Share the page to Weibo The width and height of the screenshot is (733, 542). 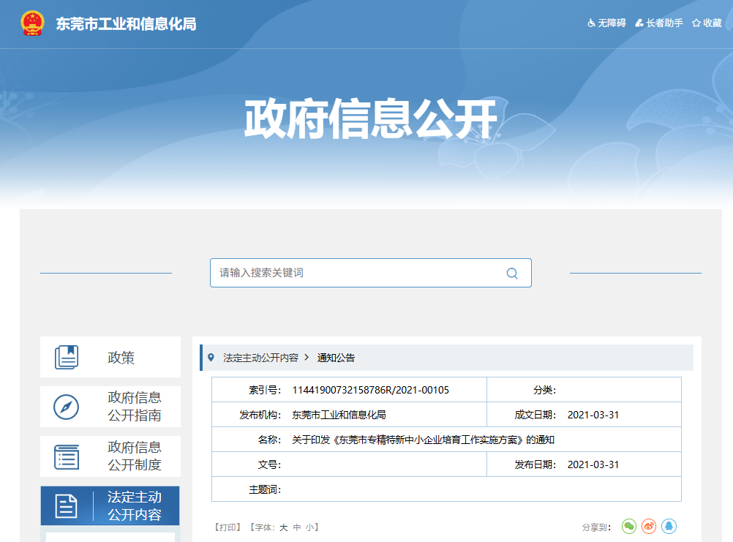(x=649, y=526)
